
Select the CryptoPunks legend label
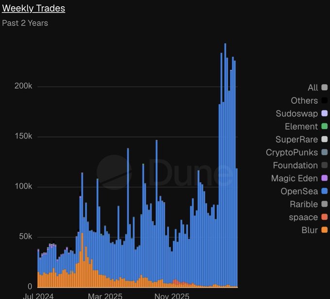pyautogui.click(x=292, y=153)
